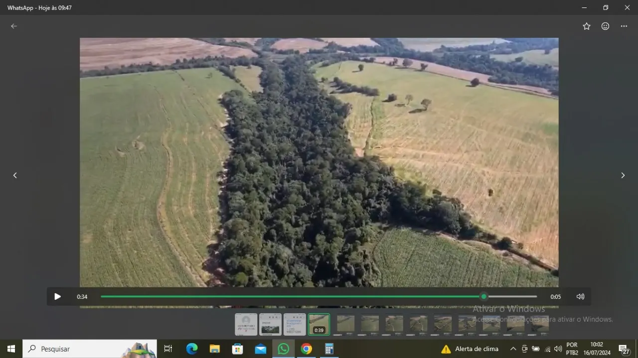Go back from the media viewer
Screen dimensions: 638x358
pyautogui.click(x=14, y=26)
